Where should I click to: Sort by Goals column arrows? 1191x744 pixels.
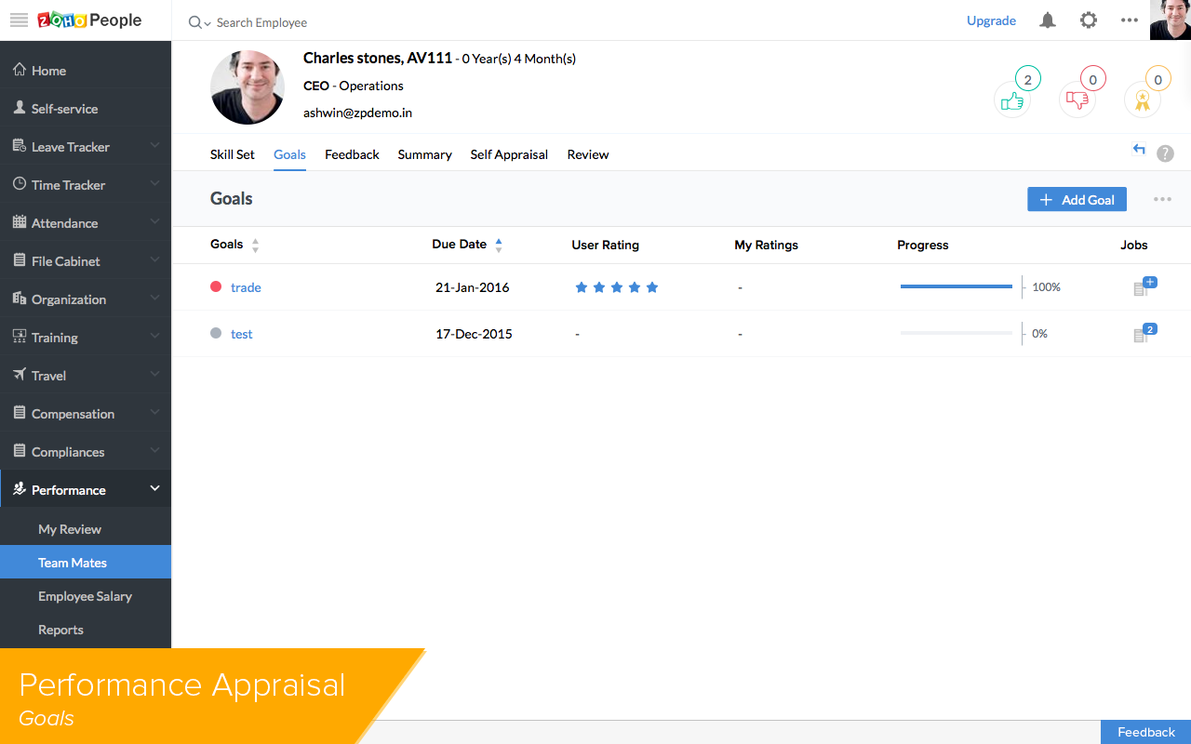pyautogui.click(x=255, y=246)
